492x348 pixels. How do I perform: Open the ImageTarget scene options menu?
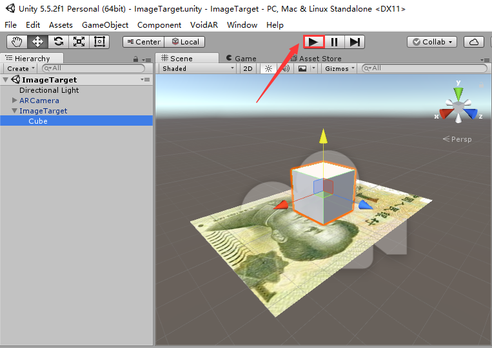pyautogui.click(x=145, y=80)
